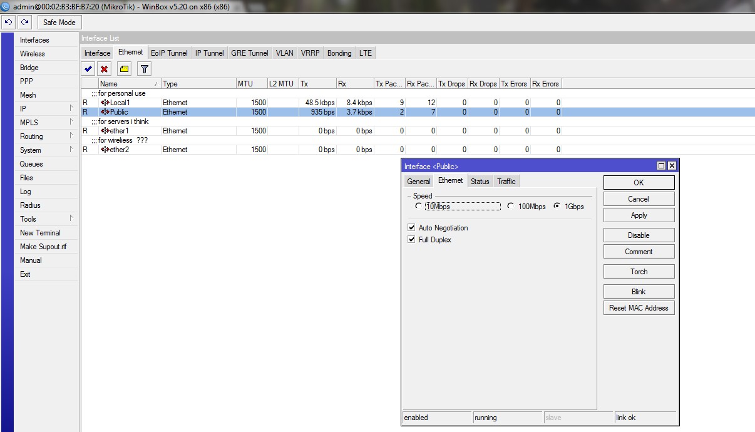Click the Apply button
The width and height of the screenshot is (755, 432).
(x=639, y=215)
